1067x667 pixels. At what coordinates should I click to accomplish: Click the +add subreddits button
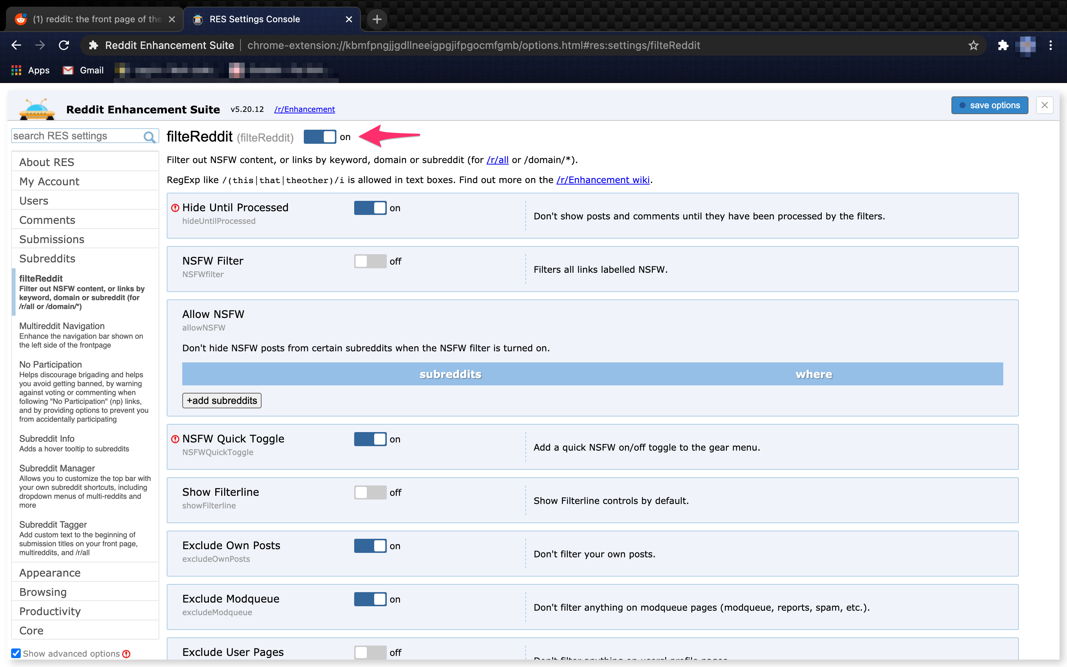pyautogui.click(x=222, y=401)
